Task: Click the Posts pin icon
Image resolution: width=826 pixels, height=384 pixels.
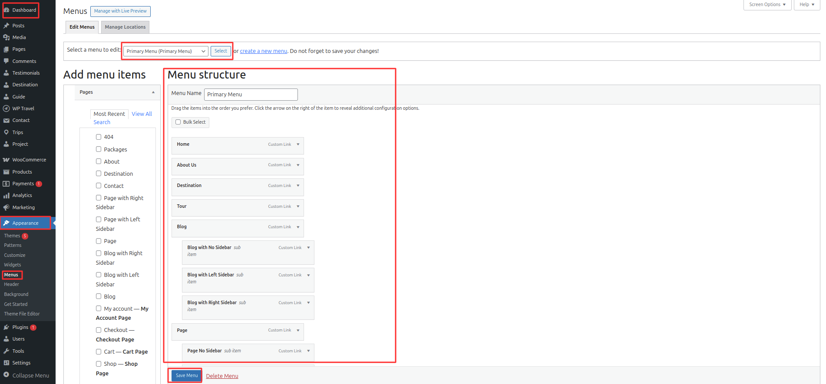Action: click(x=7, y=26)
